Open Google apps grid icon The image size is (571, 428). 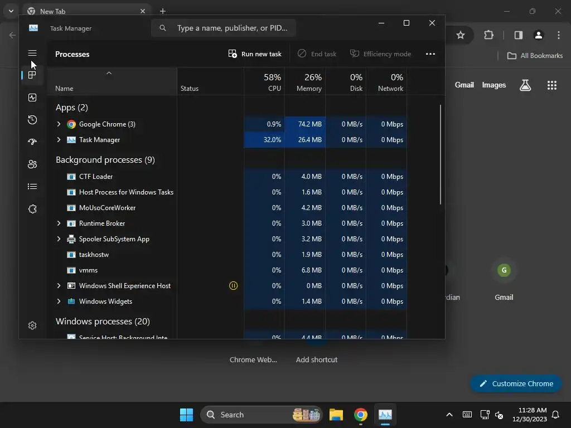552,85
